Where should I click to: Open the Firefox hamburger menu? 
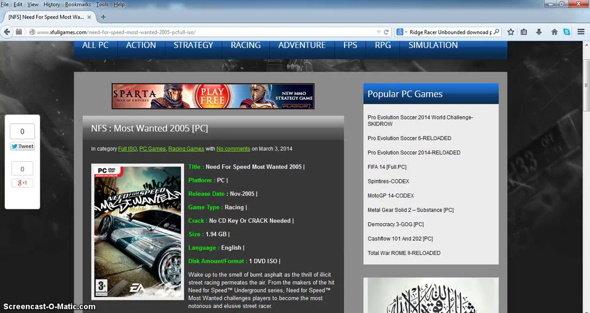coord(581,32)
